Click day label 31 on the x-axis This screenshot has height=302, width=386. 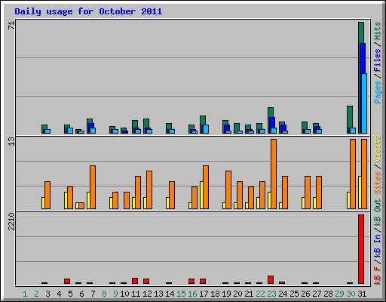click(362, 294)
